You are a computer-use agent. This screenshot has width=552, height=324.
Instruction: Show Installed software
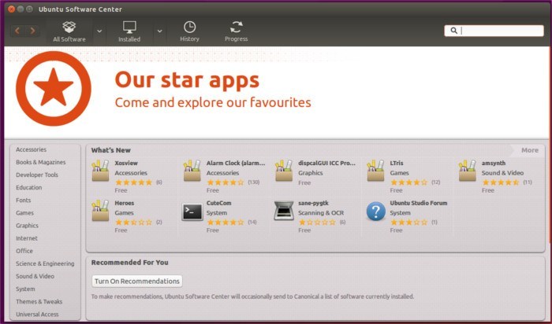(129, 31)
